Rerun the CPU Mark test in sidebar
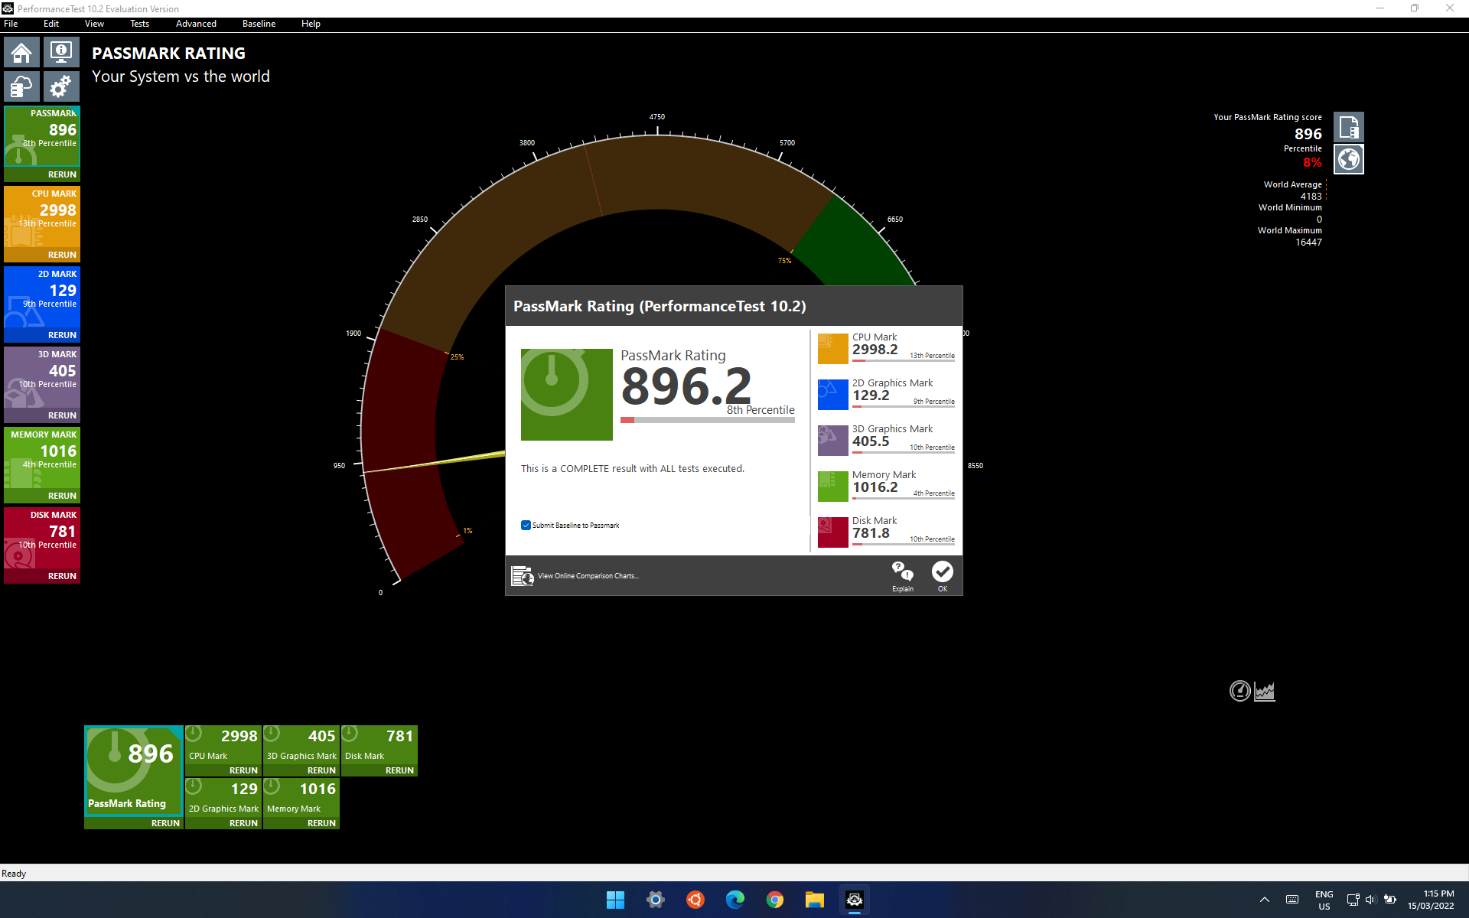The height and width of the screenshot is (918, 1469). pos(62,255)
